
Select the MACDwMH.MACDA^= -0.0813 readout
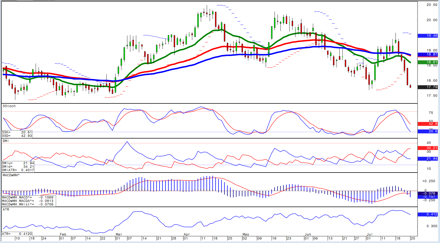pyautogui.click(x=28, y=201)
